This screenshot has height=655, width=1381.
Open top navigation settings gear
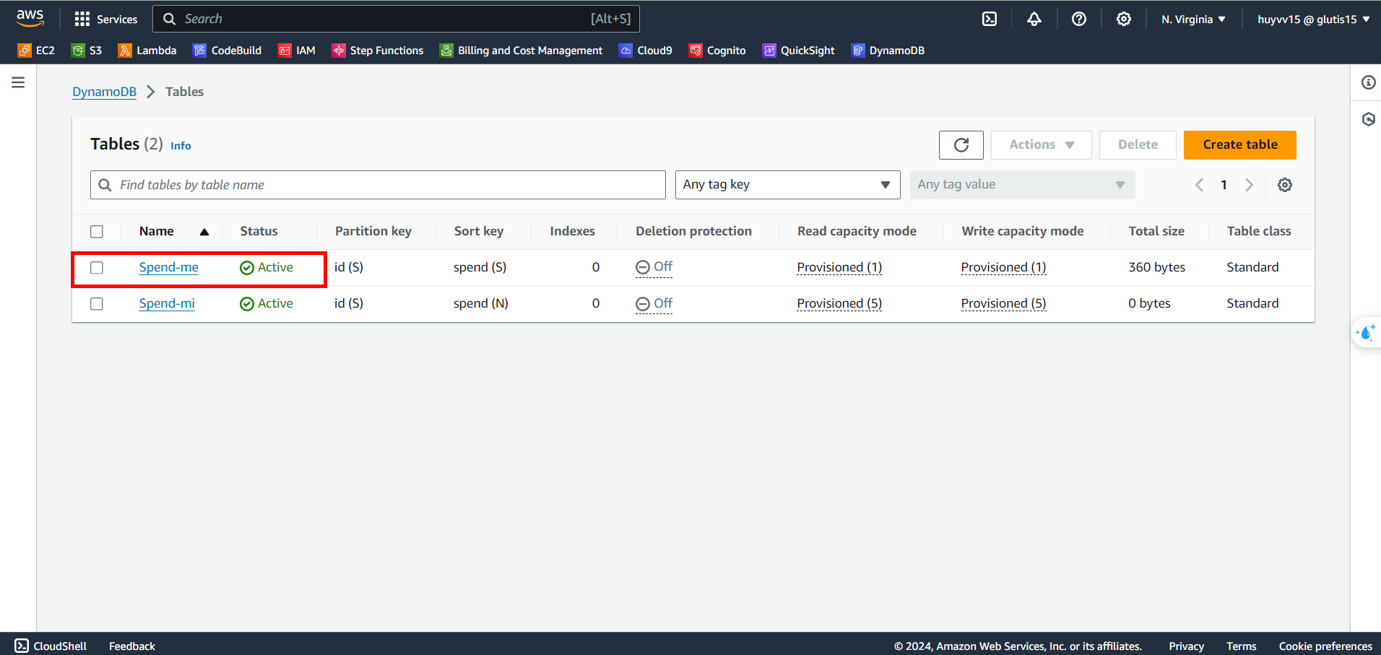click(1124, 19)
